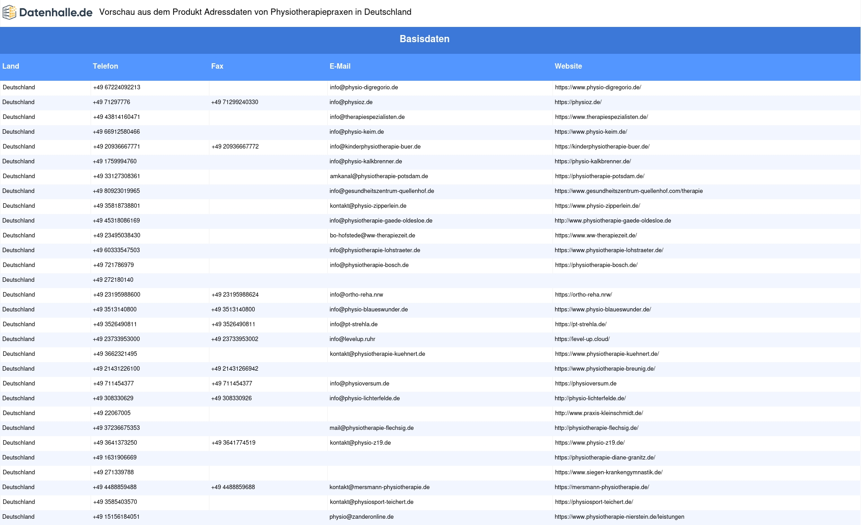The image size is (861, 525).
Task: Select fax number +49 308330926
Action: click(231, 398)
